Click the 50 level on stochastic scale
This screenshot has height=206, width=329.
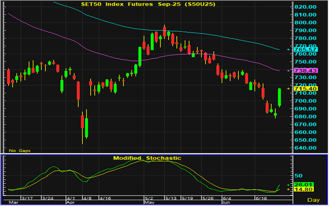[x=298, y=176]
